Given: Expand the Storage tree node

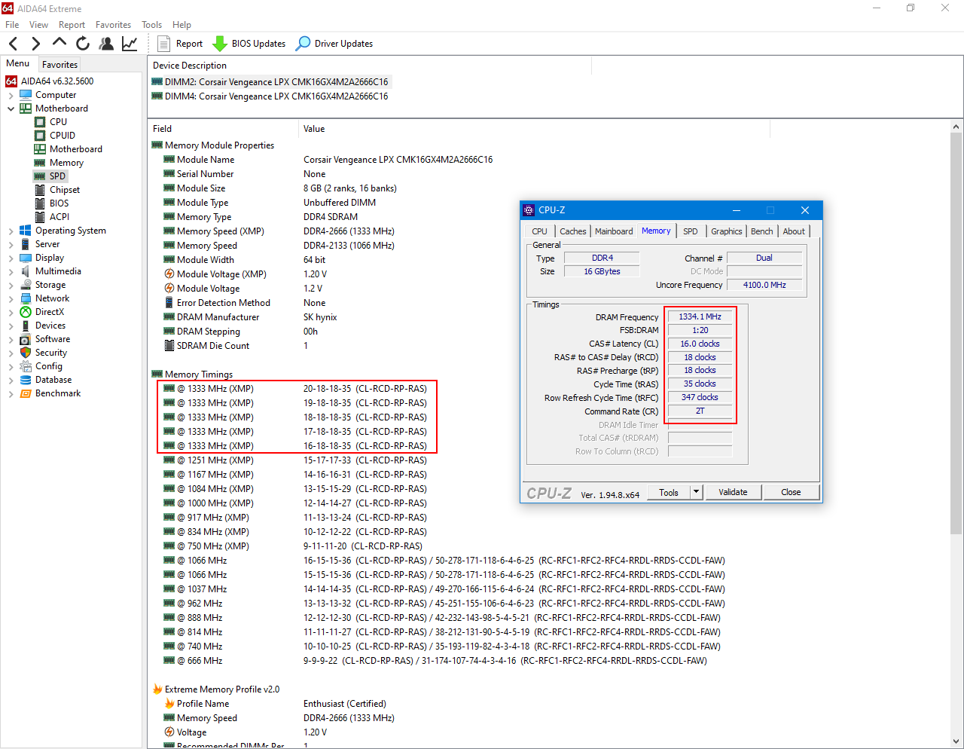Looking at the screenshot, I should [11, 285].
